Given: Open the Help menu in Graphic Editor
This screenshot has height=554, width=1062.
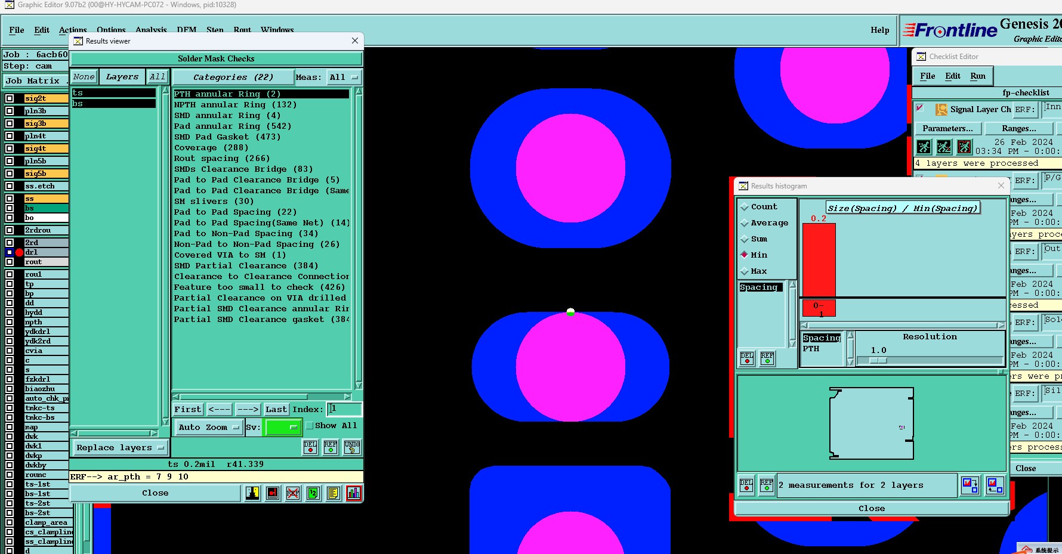Looking at the screenshot, I should (879, 30).
